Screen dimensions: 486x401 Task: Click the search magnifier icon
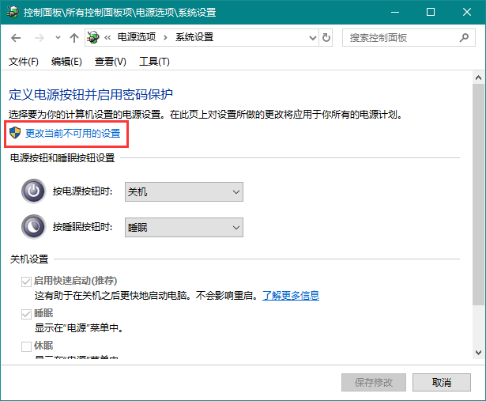tap(463, 38)
